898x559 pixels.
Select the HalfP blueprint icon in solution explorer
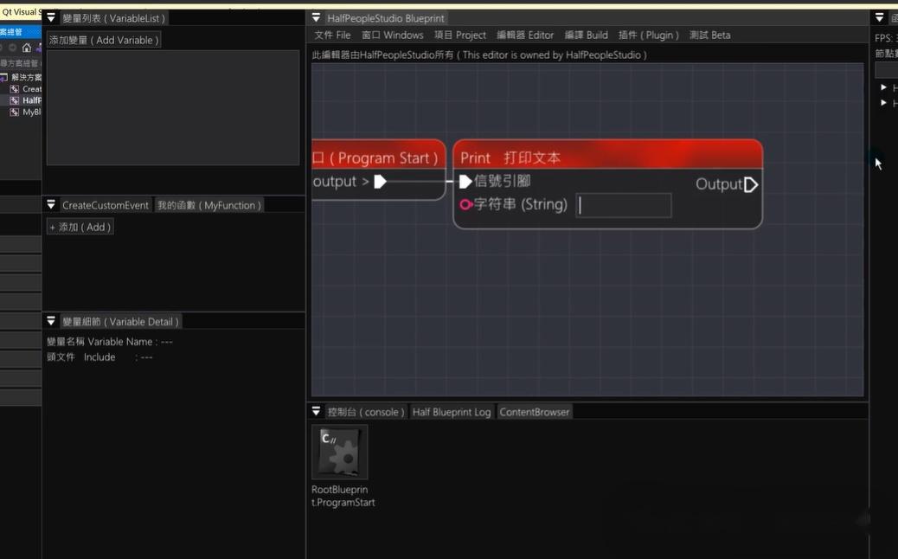[x=14, y=100]
